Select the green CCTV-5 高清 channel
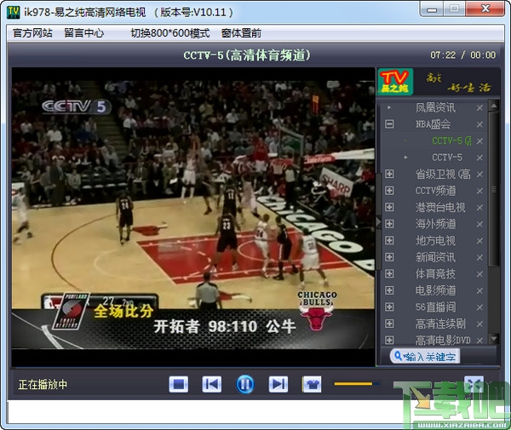 (451, 140)
